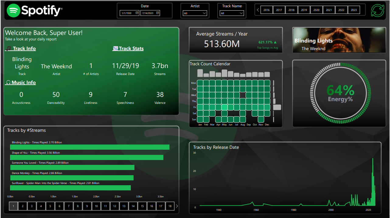Click the green refresh arrows icon
The height and width of the screenshot is (218, 390).
378,10
